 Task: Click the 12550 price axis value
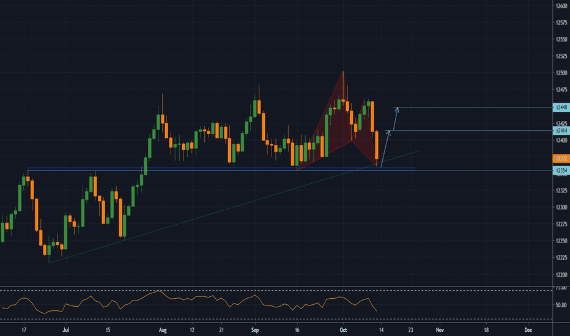click(561, 39)
